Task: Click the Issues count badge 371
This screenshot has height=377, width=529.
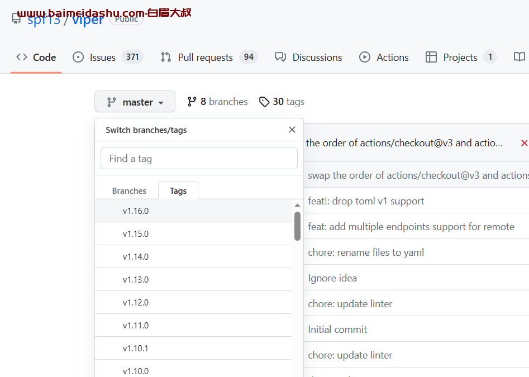Action: [x=132, y=56]
